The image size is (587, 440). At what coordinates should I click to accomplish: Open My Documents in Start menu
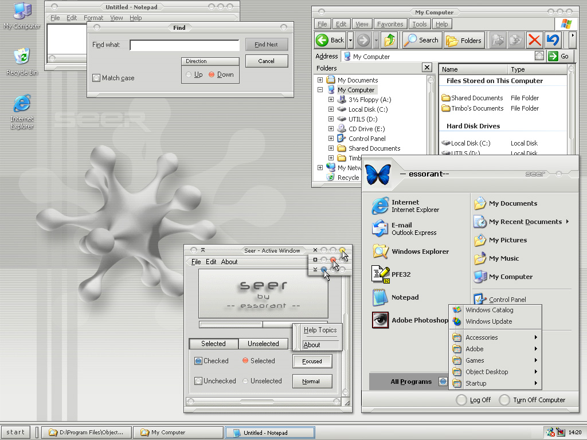(506, 203)
